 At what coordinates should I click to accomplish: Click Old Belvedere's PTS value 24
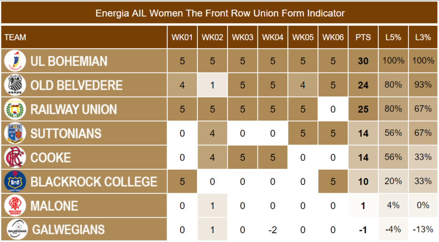(x=363, y=85)
